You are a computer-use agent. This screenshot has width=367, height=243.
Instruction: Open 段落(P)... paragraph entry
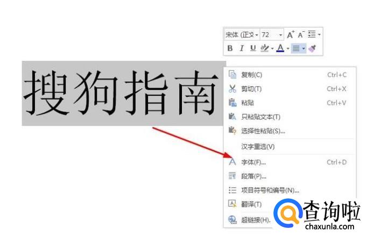click(290, 176)
